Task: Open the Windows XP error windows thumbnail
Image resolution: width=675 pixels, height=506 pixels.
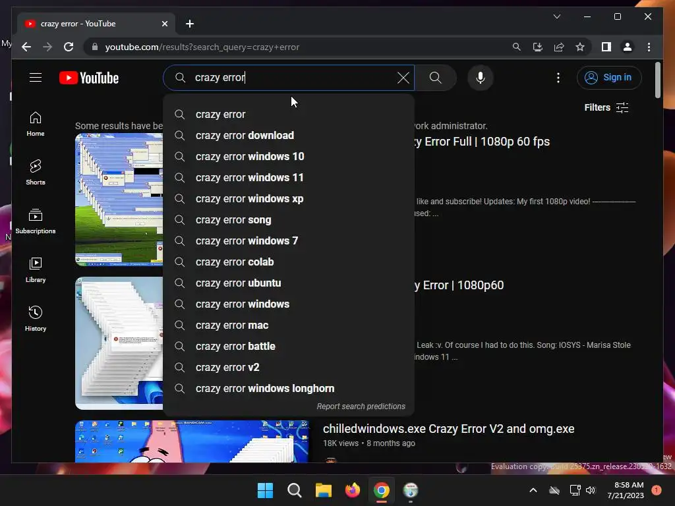Action: pyautogui.click(x=119, y=199)
